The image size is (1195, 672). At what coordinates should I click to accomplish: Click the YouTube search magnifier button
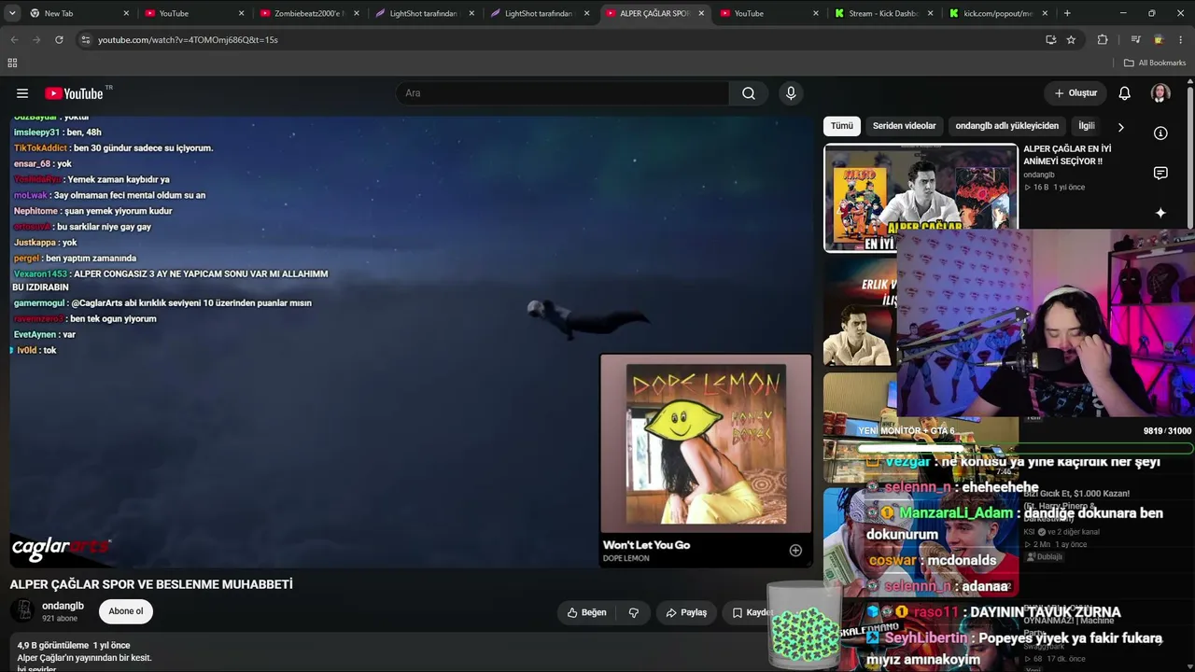[x=749, y=93]
